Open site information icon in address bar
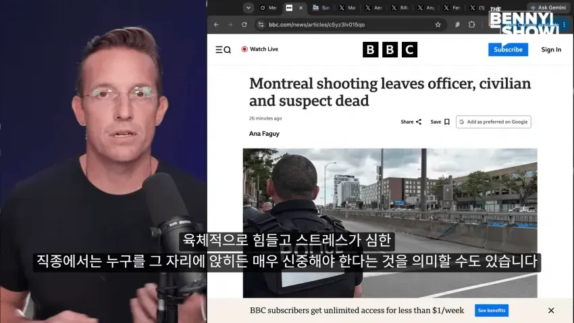 (261, 24)
